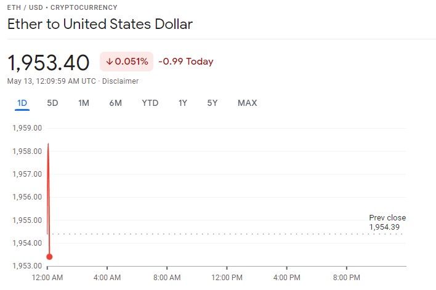Switch to the 5D time range
436x290 pixels.
click(52, 103)
